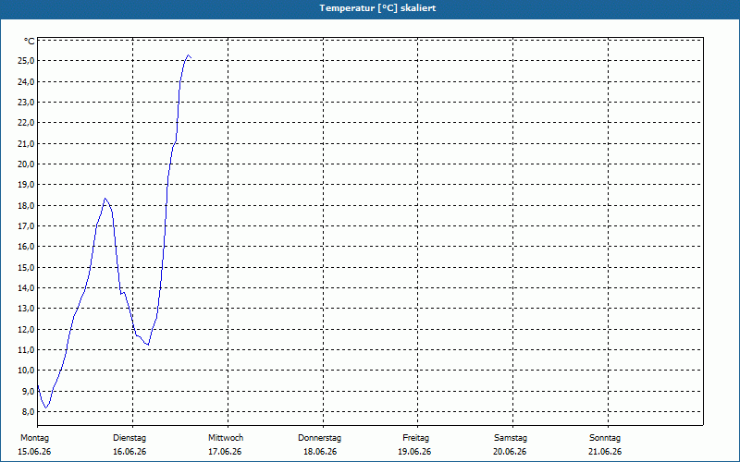Screen dimensions: 740x462
Task: Click the date 17.06.26
Action: pyautogui.click(x=225, y=452)
